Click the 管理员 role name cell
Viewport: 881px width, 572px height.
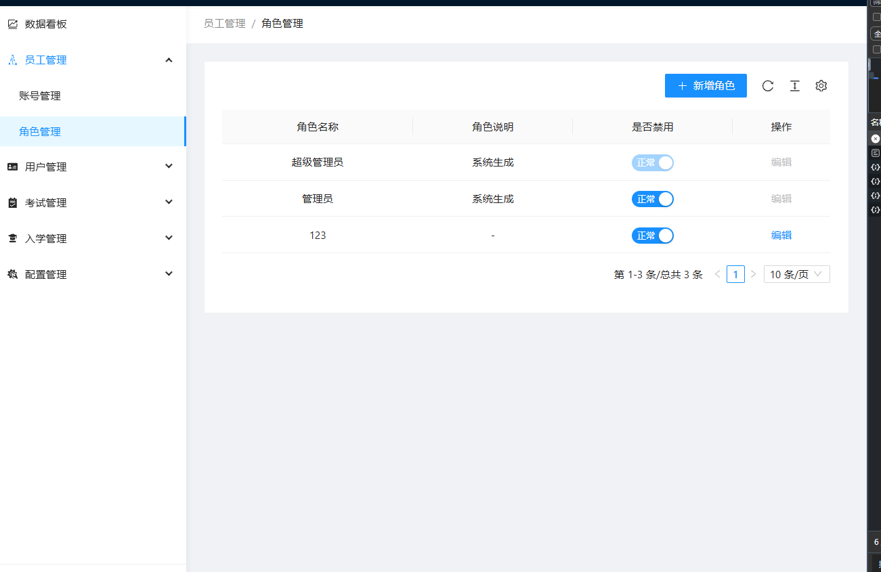318,199
